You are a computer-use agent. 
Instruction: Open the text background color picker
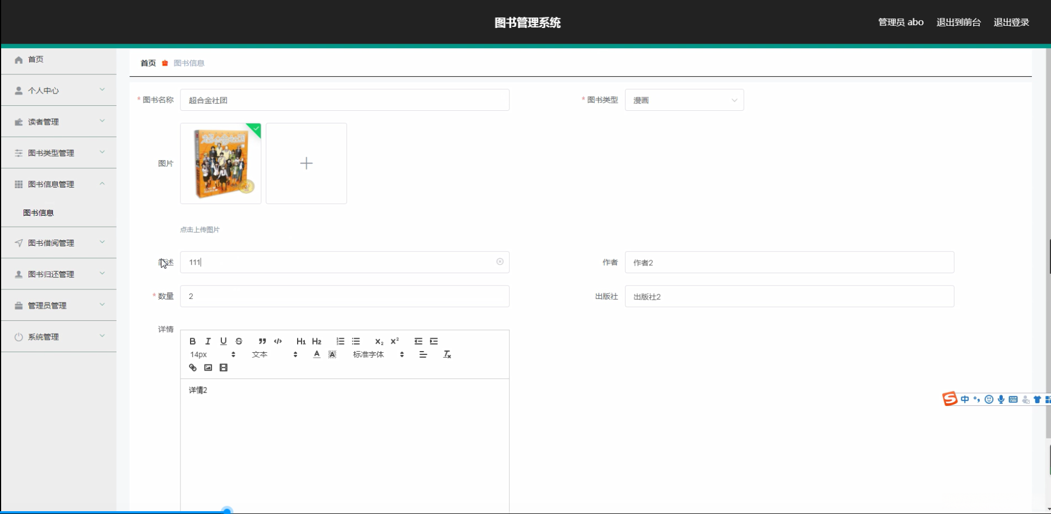(332, 354)
